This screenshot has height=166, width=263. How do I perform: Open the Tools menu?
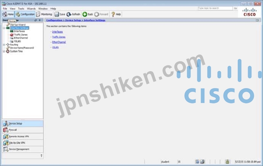point(21,9)
